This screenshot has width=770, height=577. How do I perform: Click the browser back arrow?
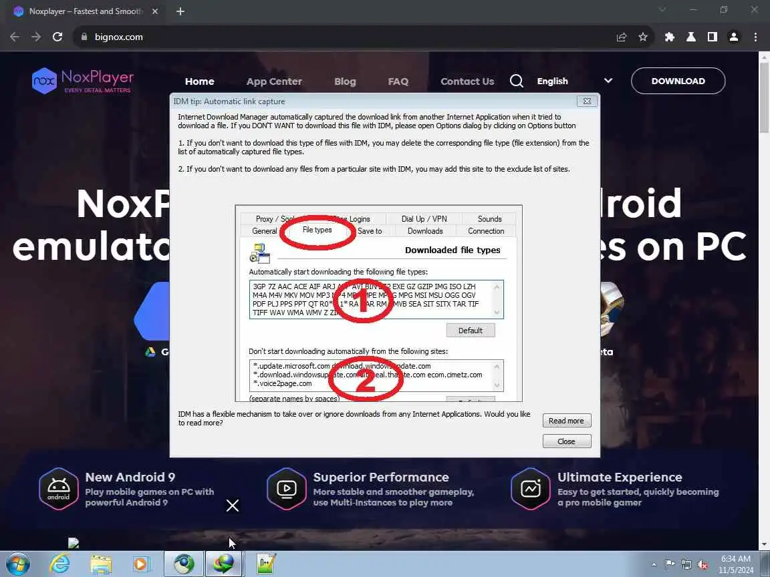tap(15, 37)
